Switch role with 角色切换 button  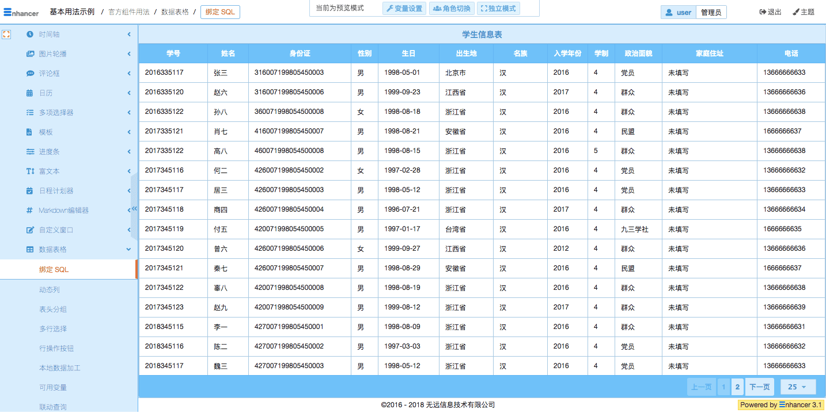(452, 9)
